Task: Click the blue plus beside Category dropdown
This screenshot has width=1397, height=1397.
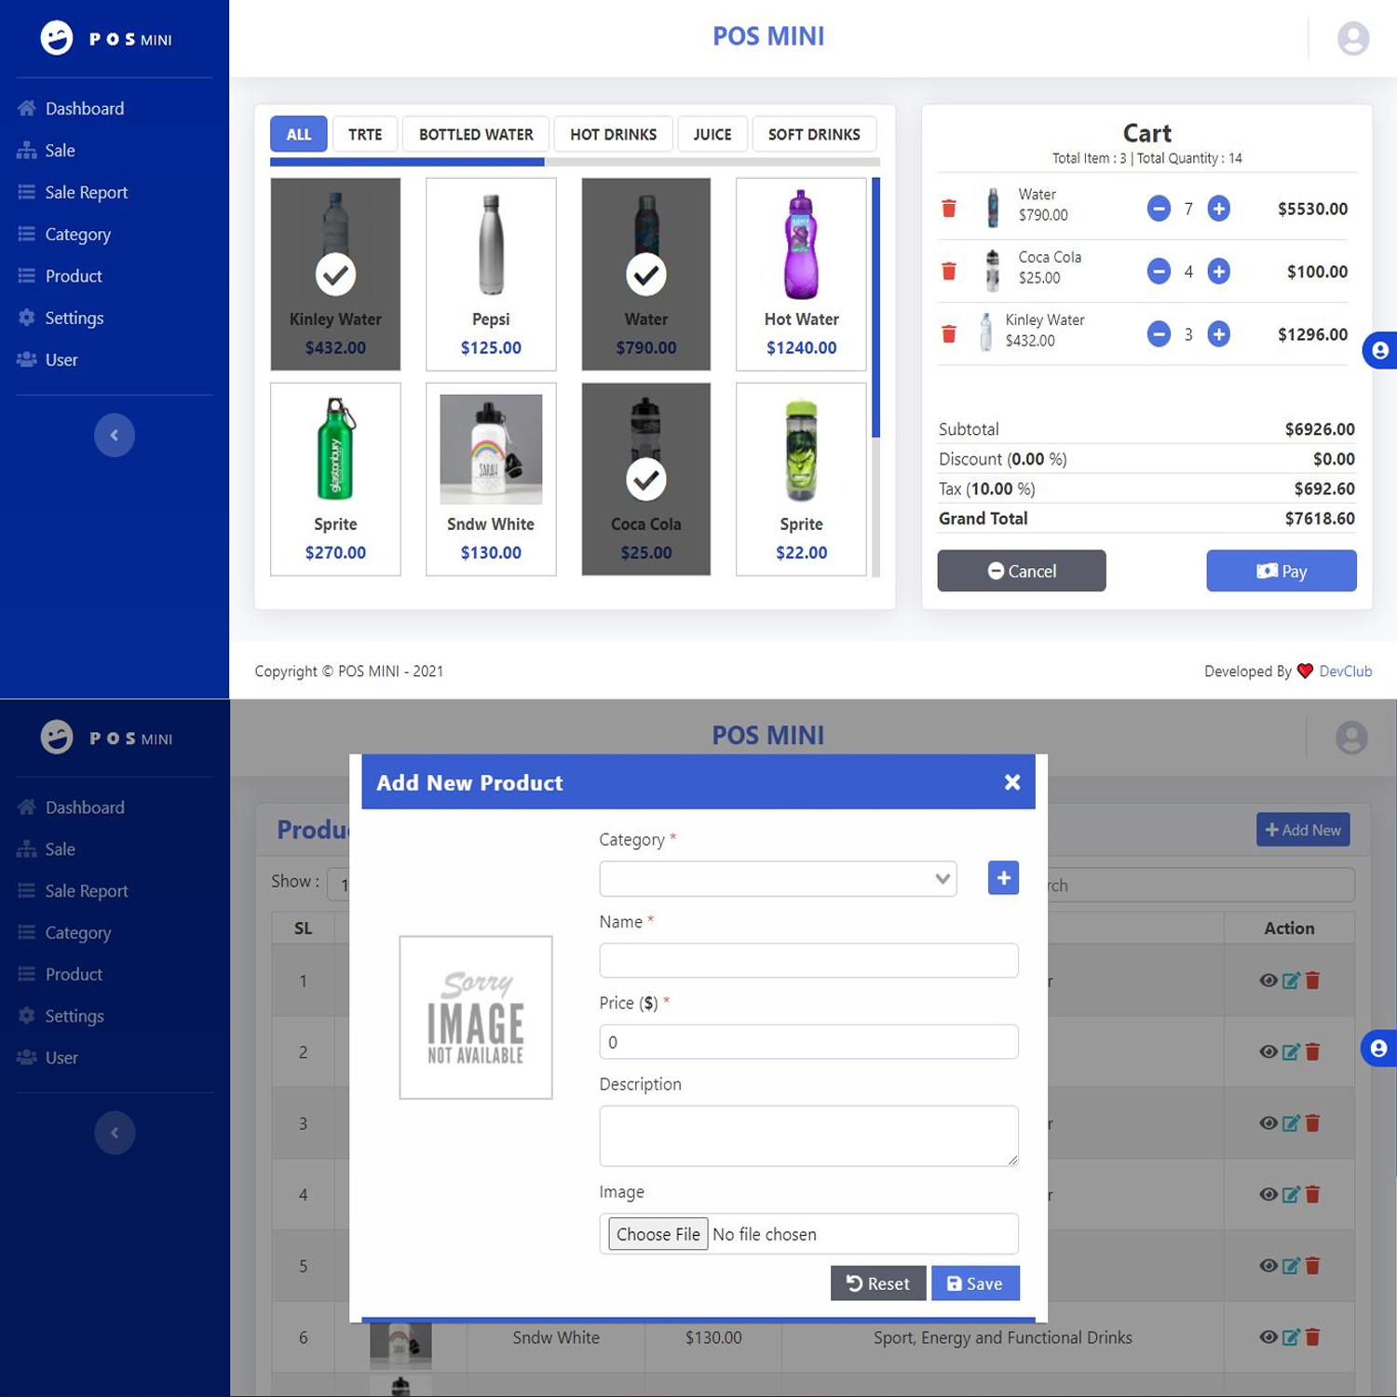Action: tap(1003, 878)
